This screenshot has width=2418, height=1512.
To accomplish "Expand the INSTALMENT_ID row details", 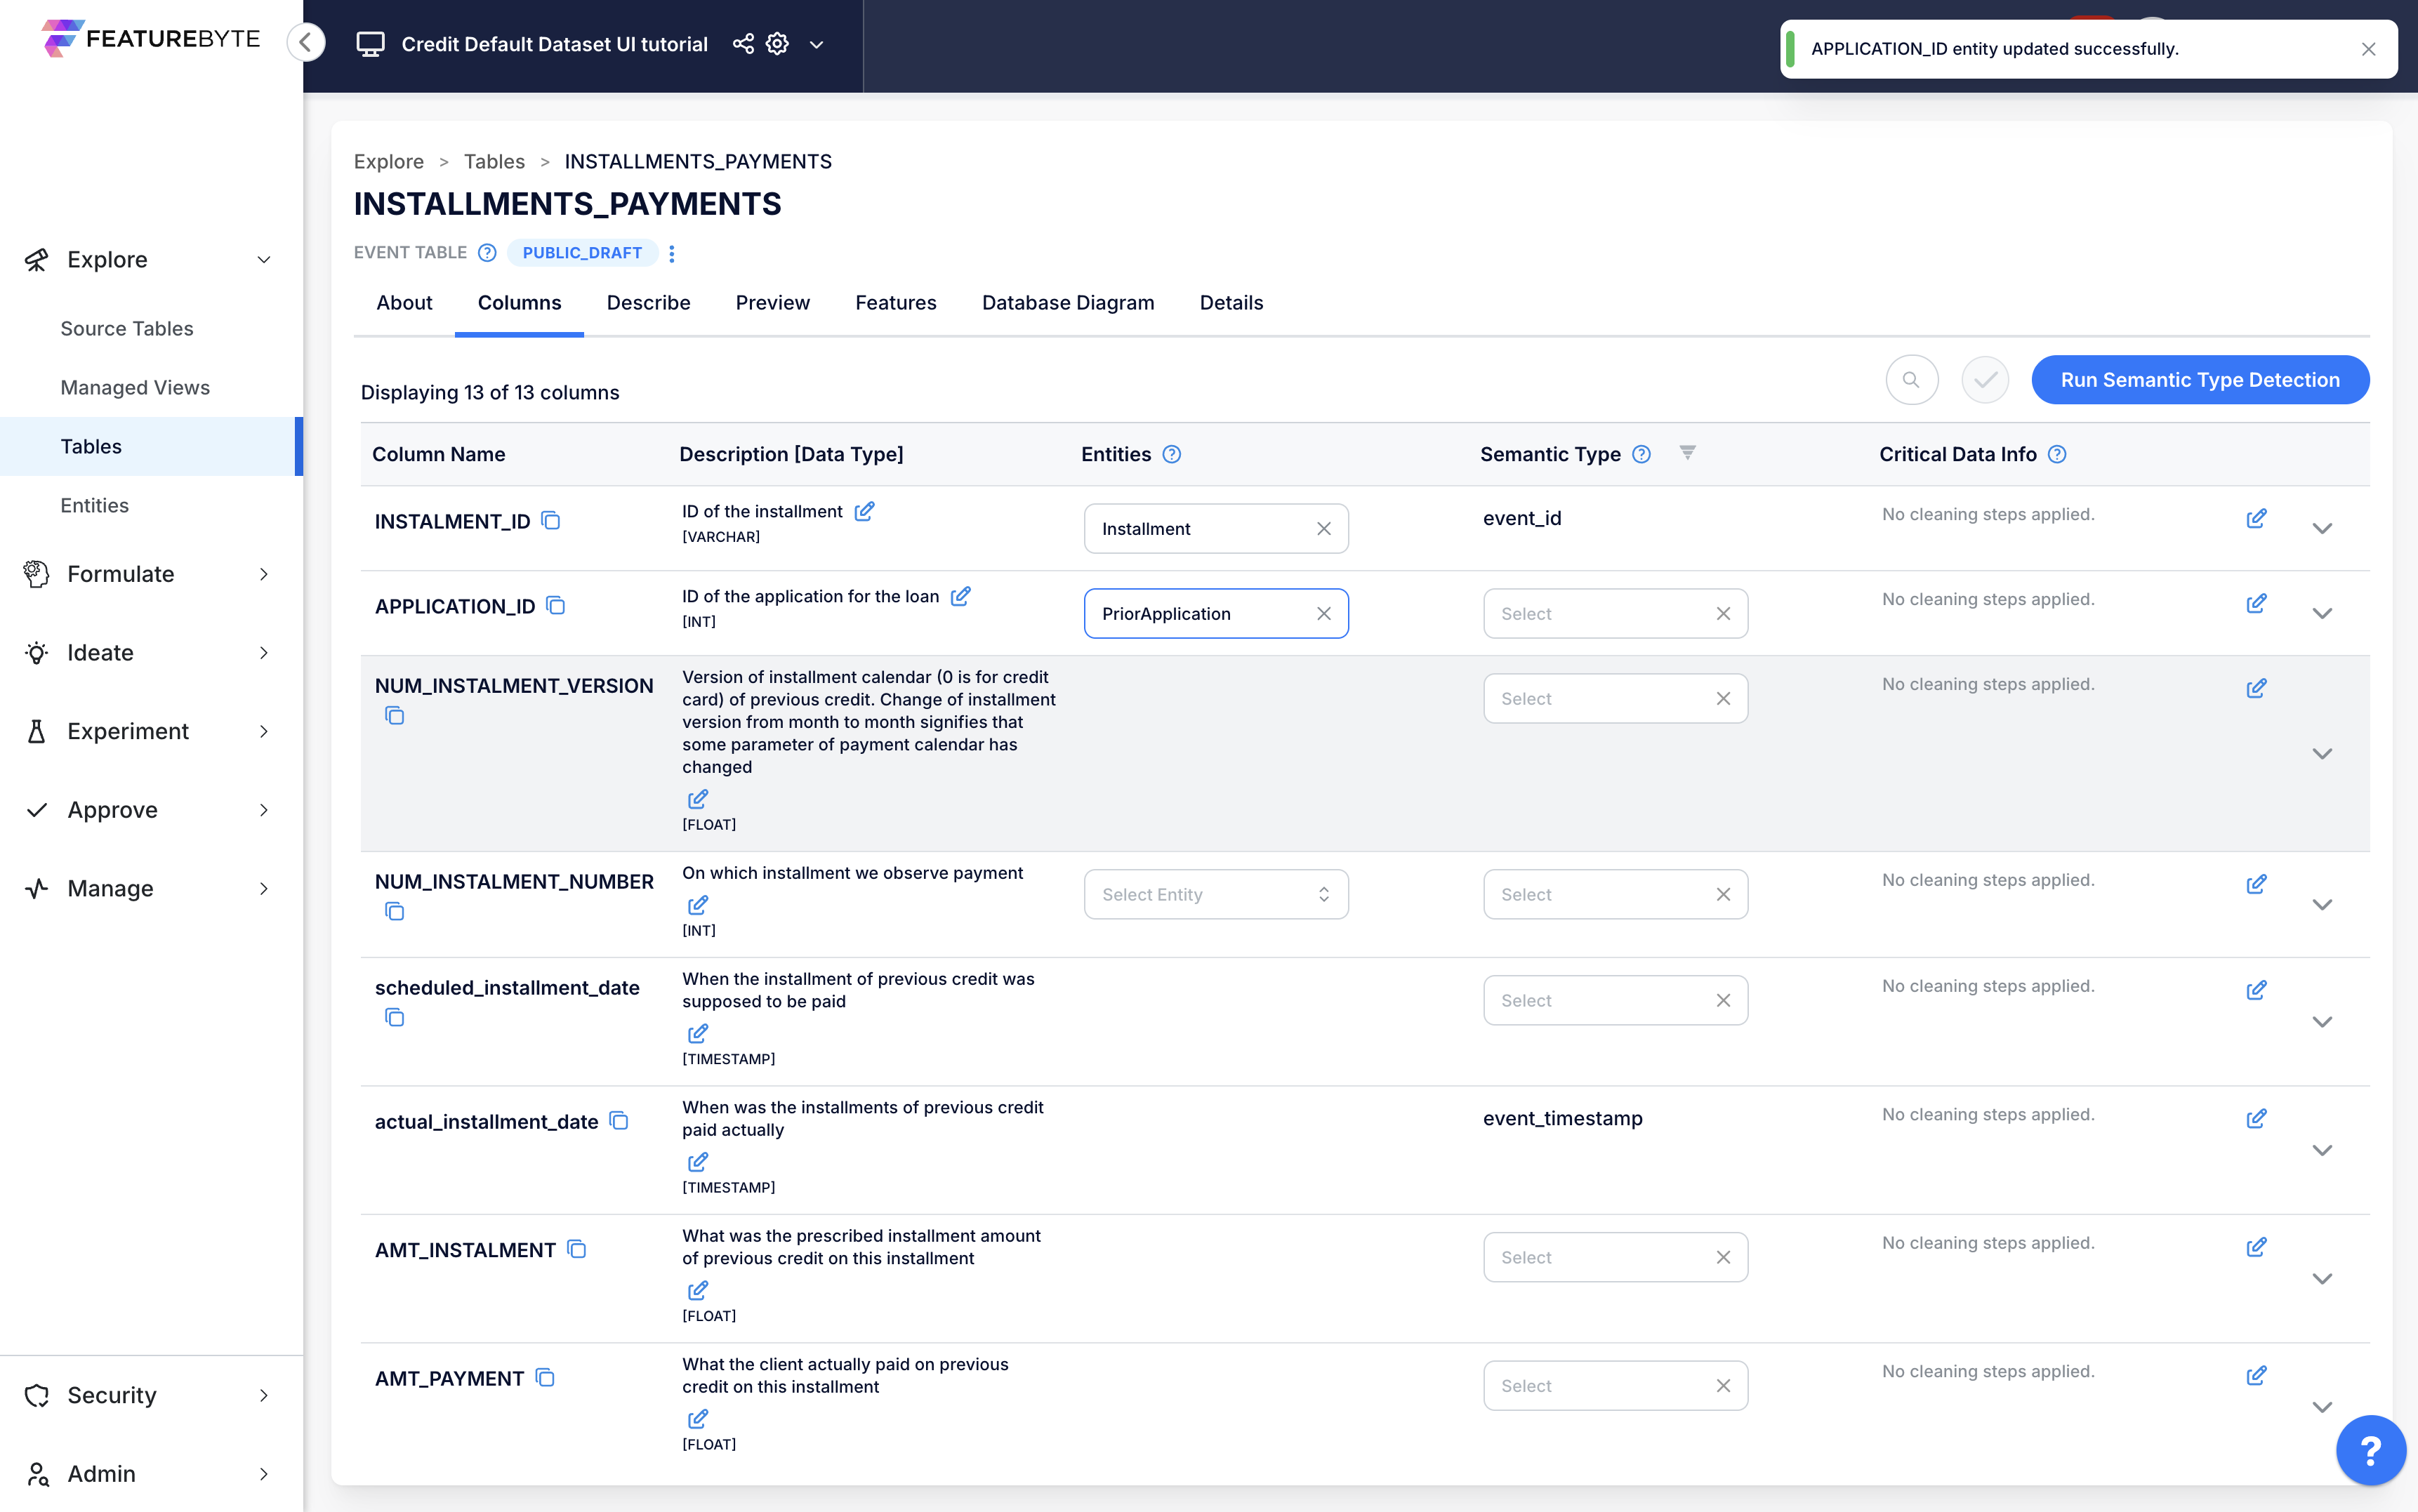I will click(x=2322, y=528).
